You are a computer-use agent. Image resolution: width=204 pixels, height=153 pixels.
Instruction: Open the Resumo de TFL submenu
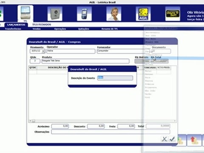click(x=110, y=29)
